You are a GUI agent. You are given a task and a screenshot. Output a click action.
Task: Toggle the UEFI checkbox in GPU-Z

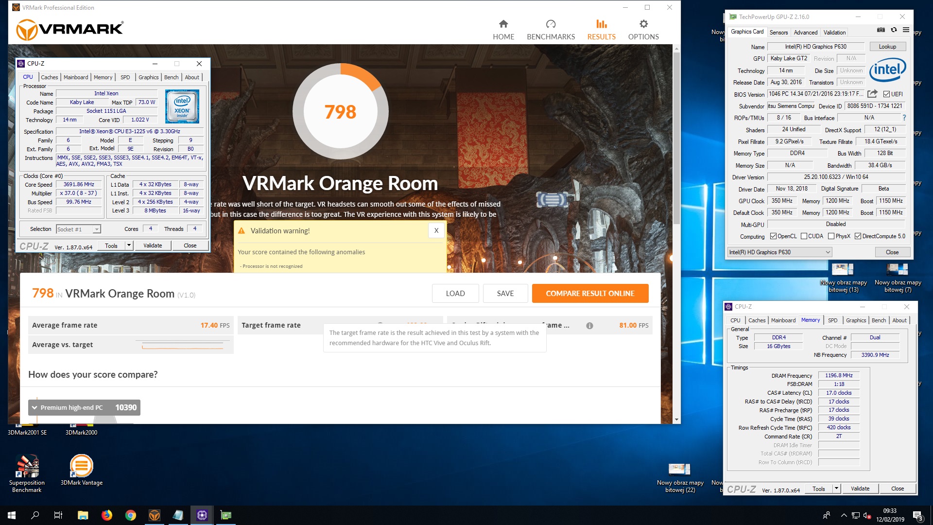886,94
